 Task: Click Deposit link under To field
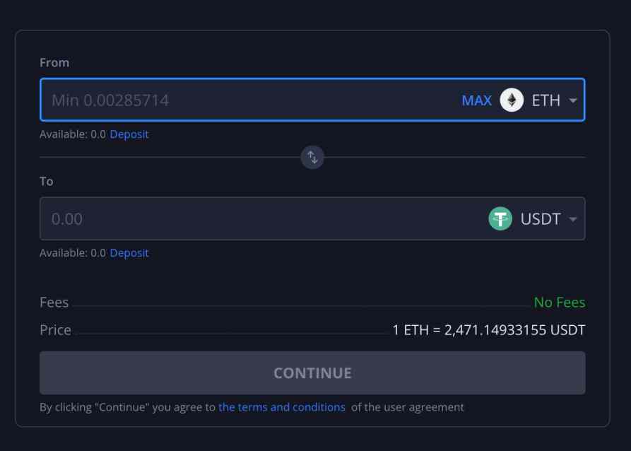click(x=129, y=253)
